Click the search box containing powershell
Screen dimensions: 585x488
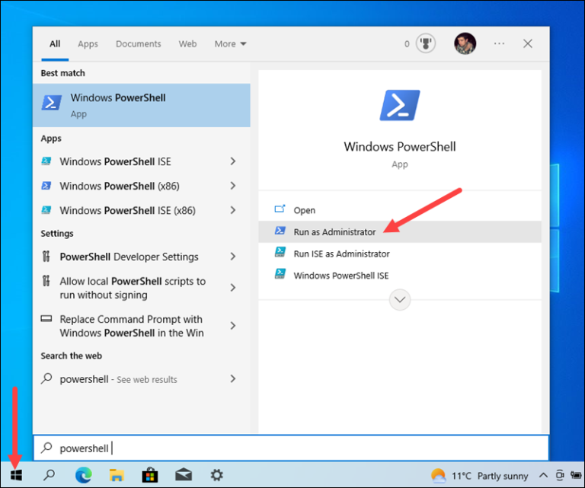tap(291, 448)
